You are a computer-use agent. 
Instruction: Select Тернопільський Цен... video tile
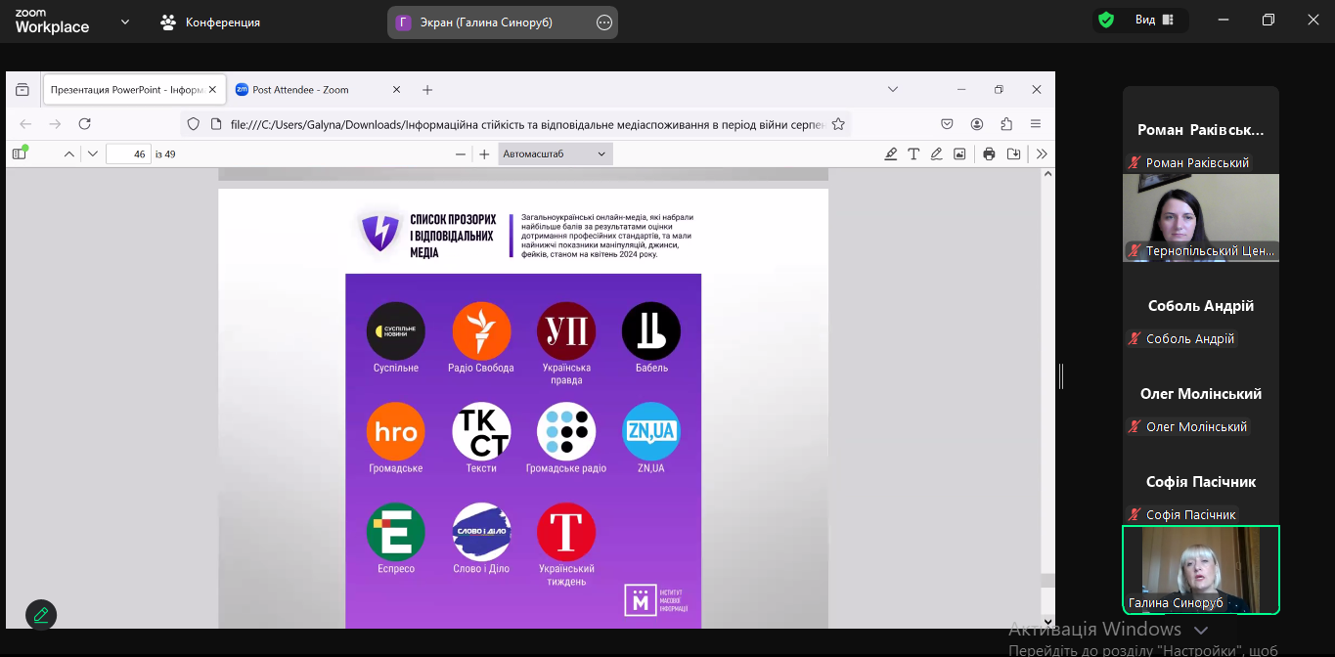point(1201,217)
